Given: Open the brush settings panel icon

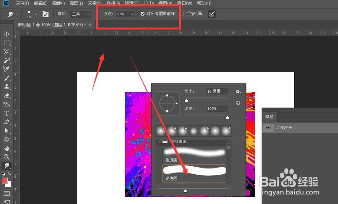Looking at the screenshot, I should click(x=46, y=14).
